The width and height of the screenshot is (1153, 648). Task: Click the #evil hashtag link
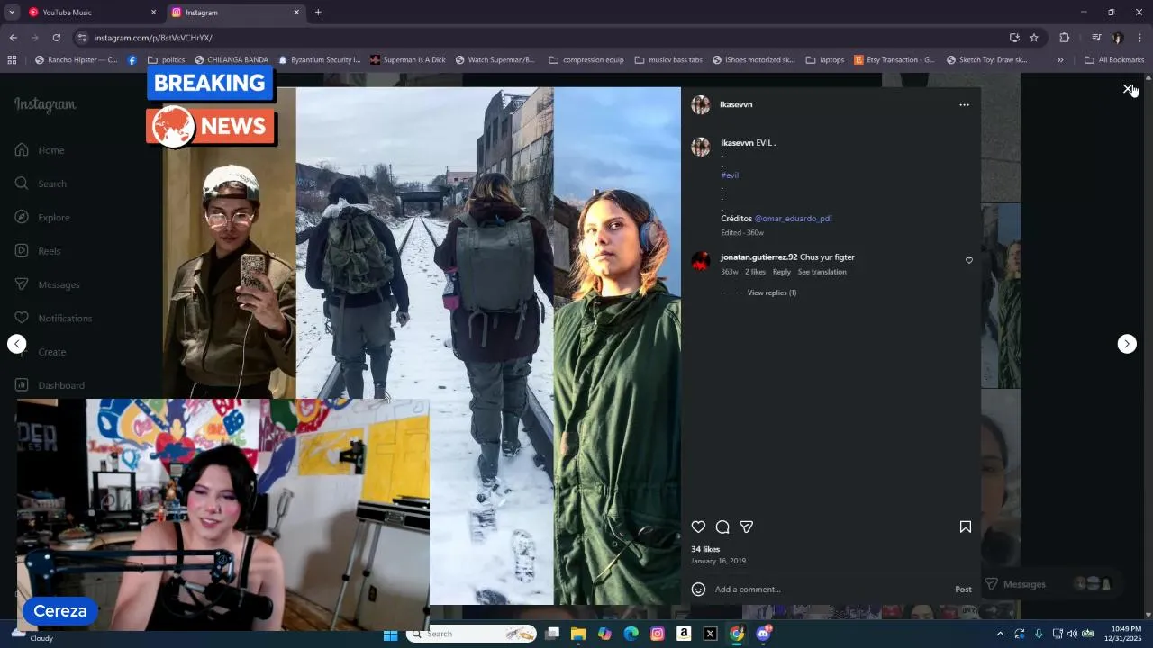(730, 175)
